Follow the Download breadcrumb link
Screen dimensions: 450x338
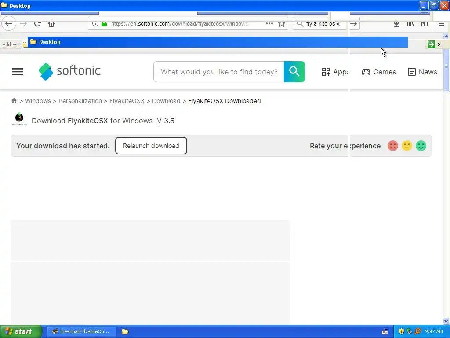(x=166, y=101)
